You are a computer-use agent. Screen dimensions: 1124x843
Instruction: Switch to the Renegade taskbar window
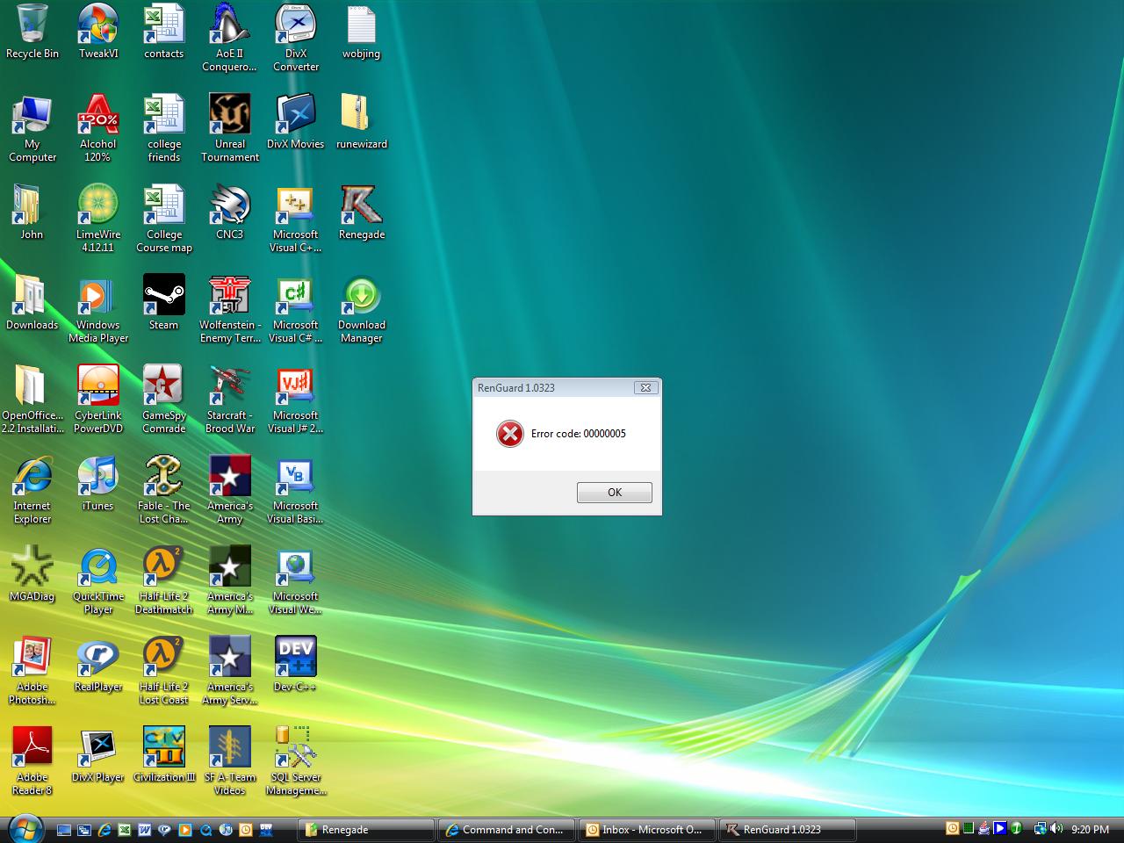coord(366,830)
